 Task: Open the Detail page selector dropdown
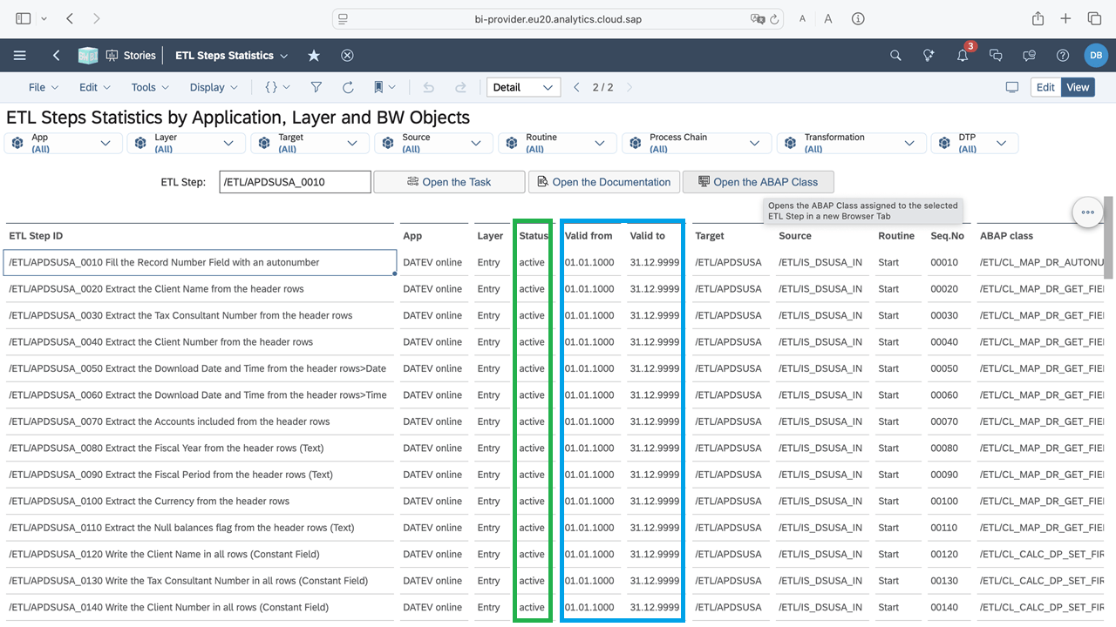pyautogui.click(x=523, y=87)
